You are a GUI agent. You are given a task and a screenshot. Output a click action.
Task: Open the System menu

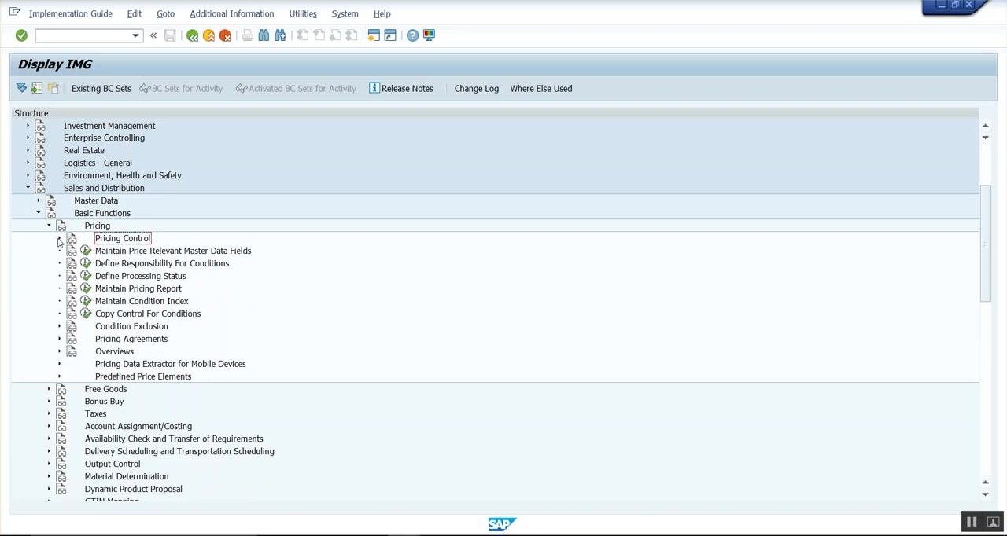pos(345,13)
